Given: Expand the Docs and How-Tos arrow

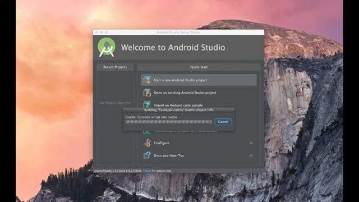Looking at the screenshot, I should click(251, 155).
